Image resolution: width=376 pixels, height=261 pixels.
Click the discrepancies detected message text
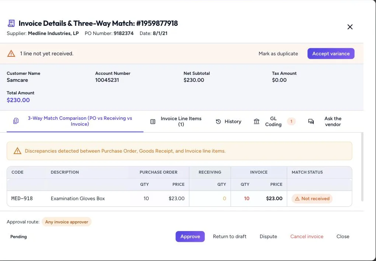tap(125, 151)
